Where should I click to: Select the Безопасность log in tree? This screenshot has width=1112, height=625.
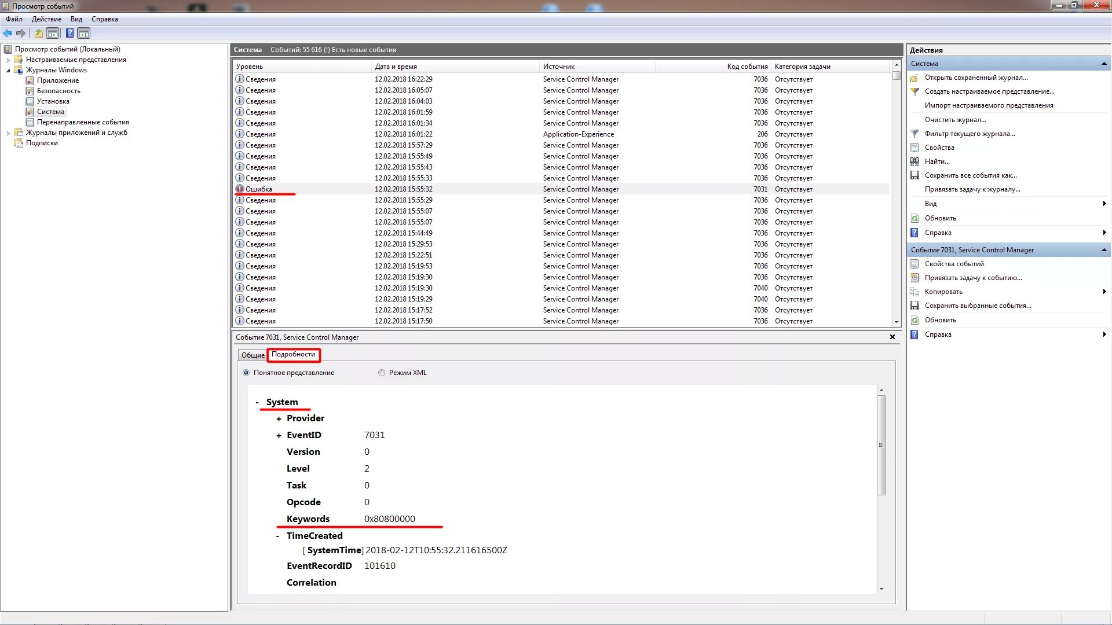pos(58,91)
